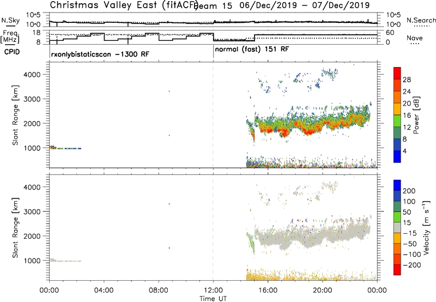Click the '-50' label on the velocity colorbar

(410, 244)
